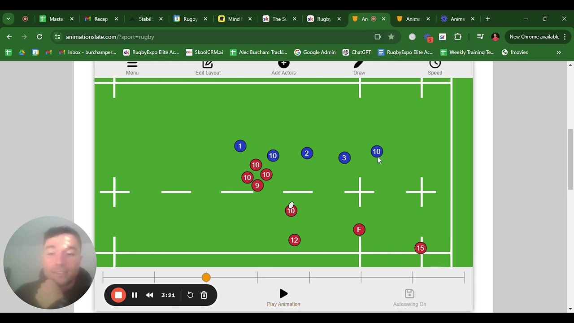Close the active Animation Slate tab

point(383,19)
